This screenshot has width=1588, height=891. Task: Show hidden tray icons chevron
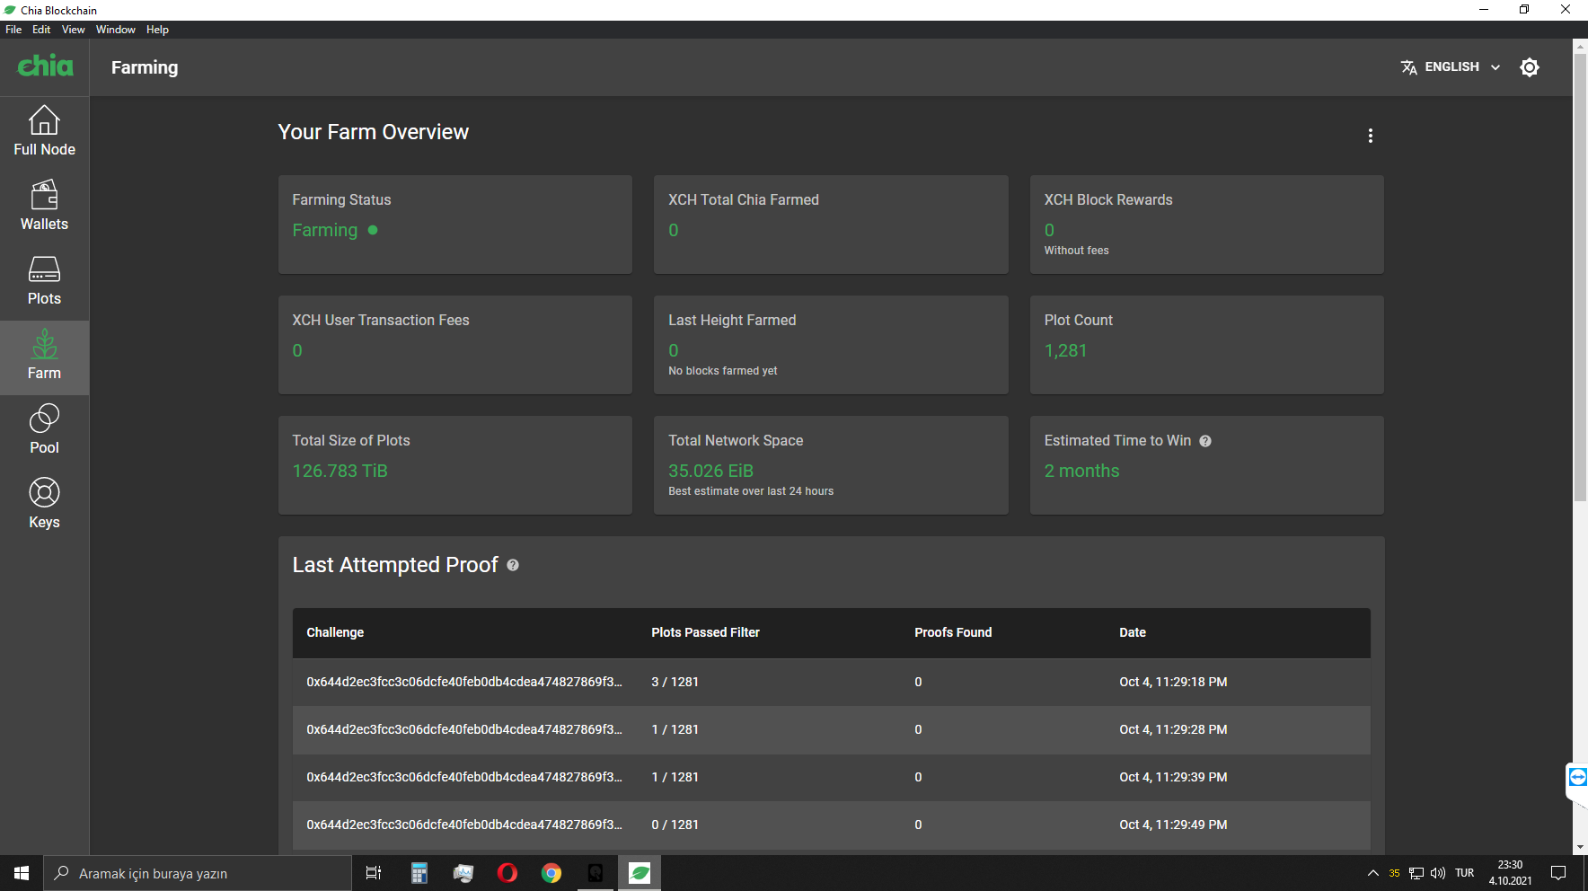[1373, 873]
